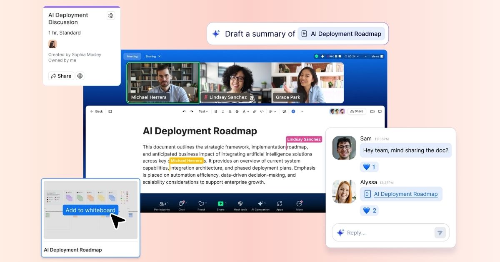Expand the Text style dropdown

click(x=203, y=111)
